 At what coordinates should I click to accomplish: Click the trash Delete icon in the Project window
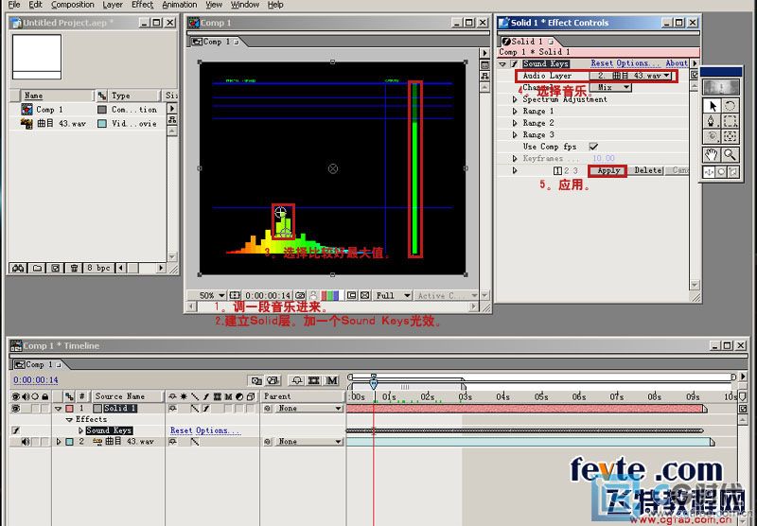coord(74,268)
